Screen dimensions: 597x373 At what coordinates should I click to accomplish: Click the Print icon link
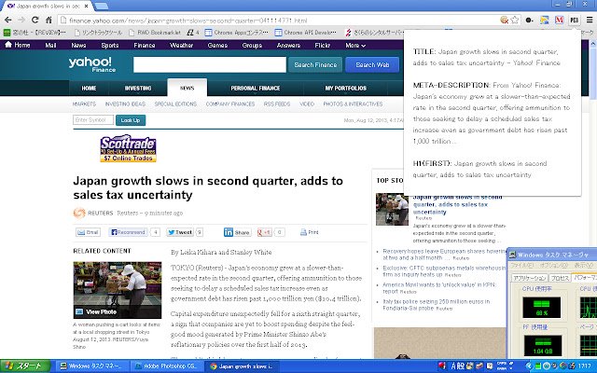[x=309, y=232]
